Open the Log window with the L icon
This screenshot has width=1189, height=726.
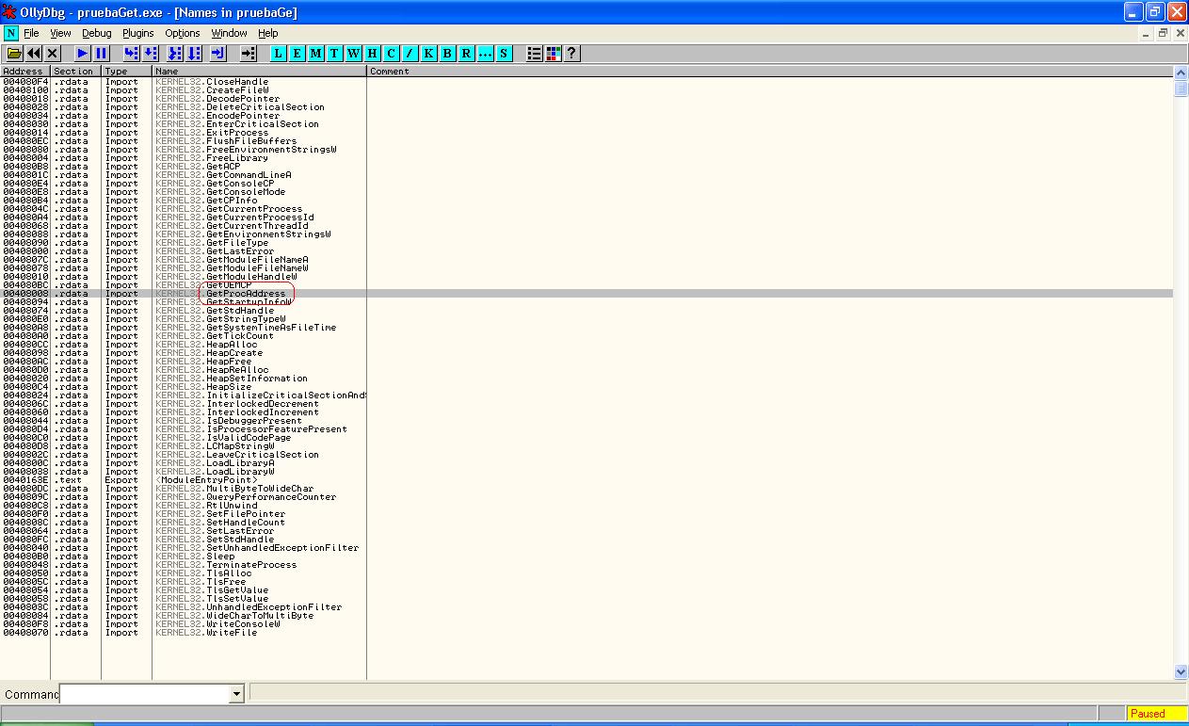coord(278,54)
